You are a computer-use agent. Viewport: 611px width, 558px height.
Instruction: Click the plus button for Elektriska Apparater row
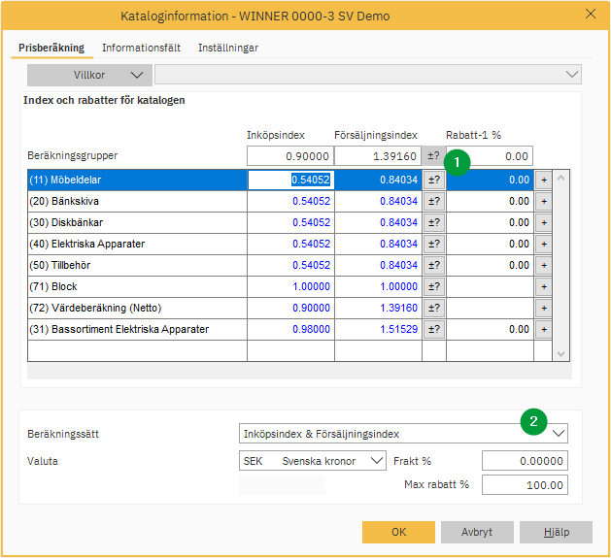pyautogui.click(x=543, y=244)
